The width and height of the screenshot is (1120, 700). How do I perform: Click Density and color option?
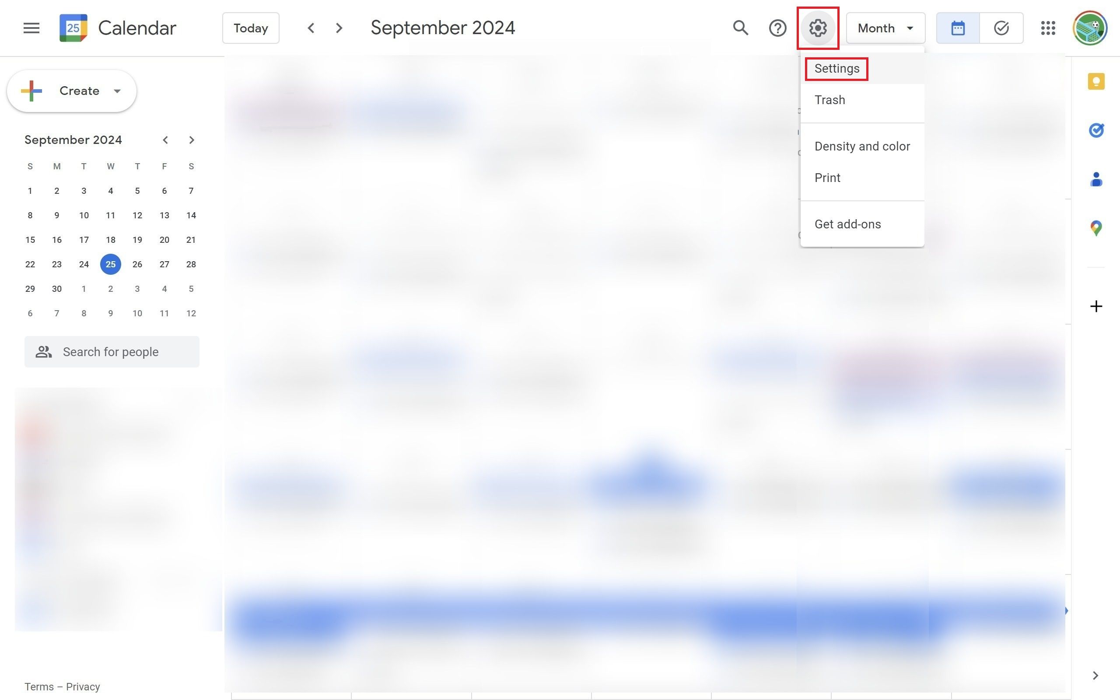coord(862,146)
